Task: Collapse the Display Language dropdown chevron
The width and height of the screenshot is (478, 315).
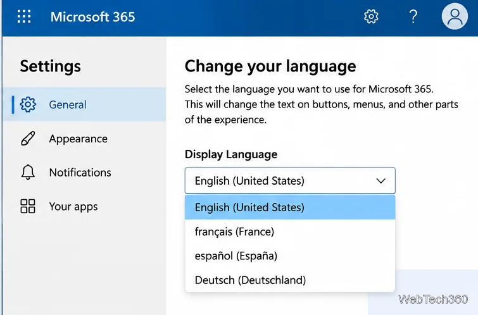Action: click(x=381, y=181)
